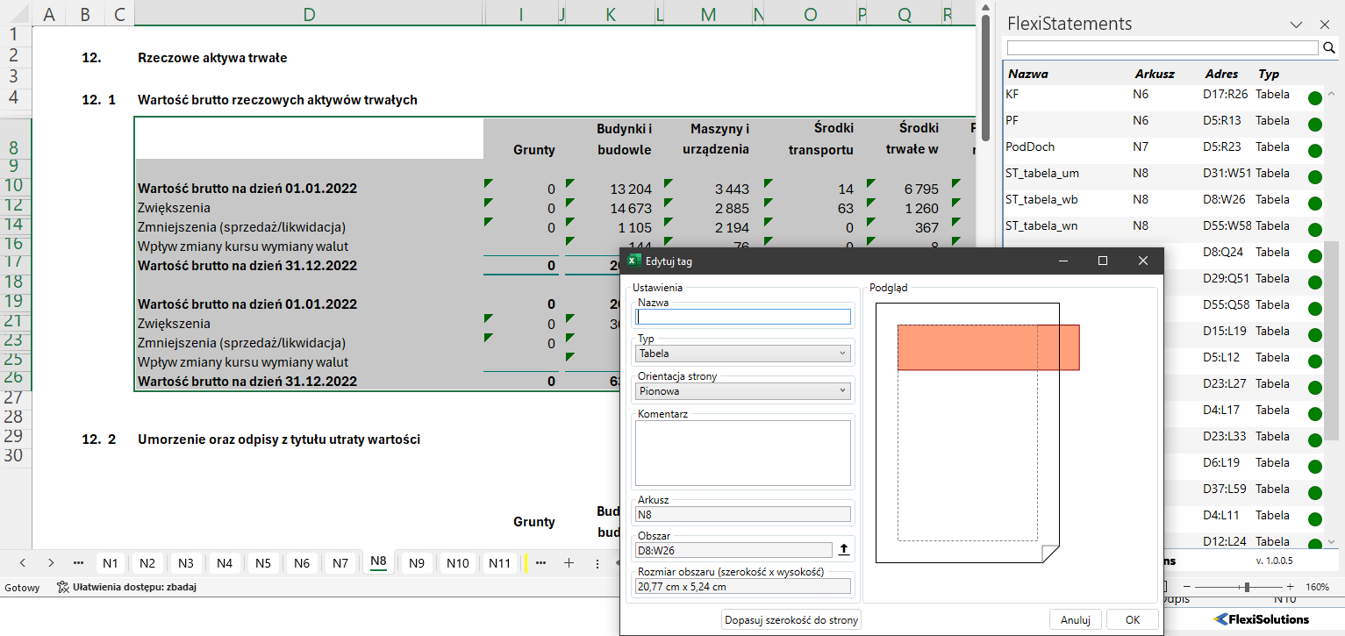
Task: Open the Orientacja strony dropdown showing Pionowa
Action: coord(743,391)
